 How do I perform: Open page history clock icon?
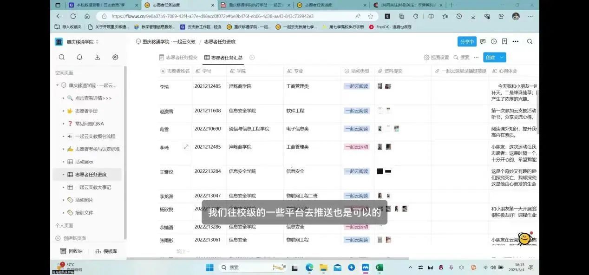[x=494, y=42]
